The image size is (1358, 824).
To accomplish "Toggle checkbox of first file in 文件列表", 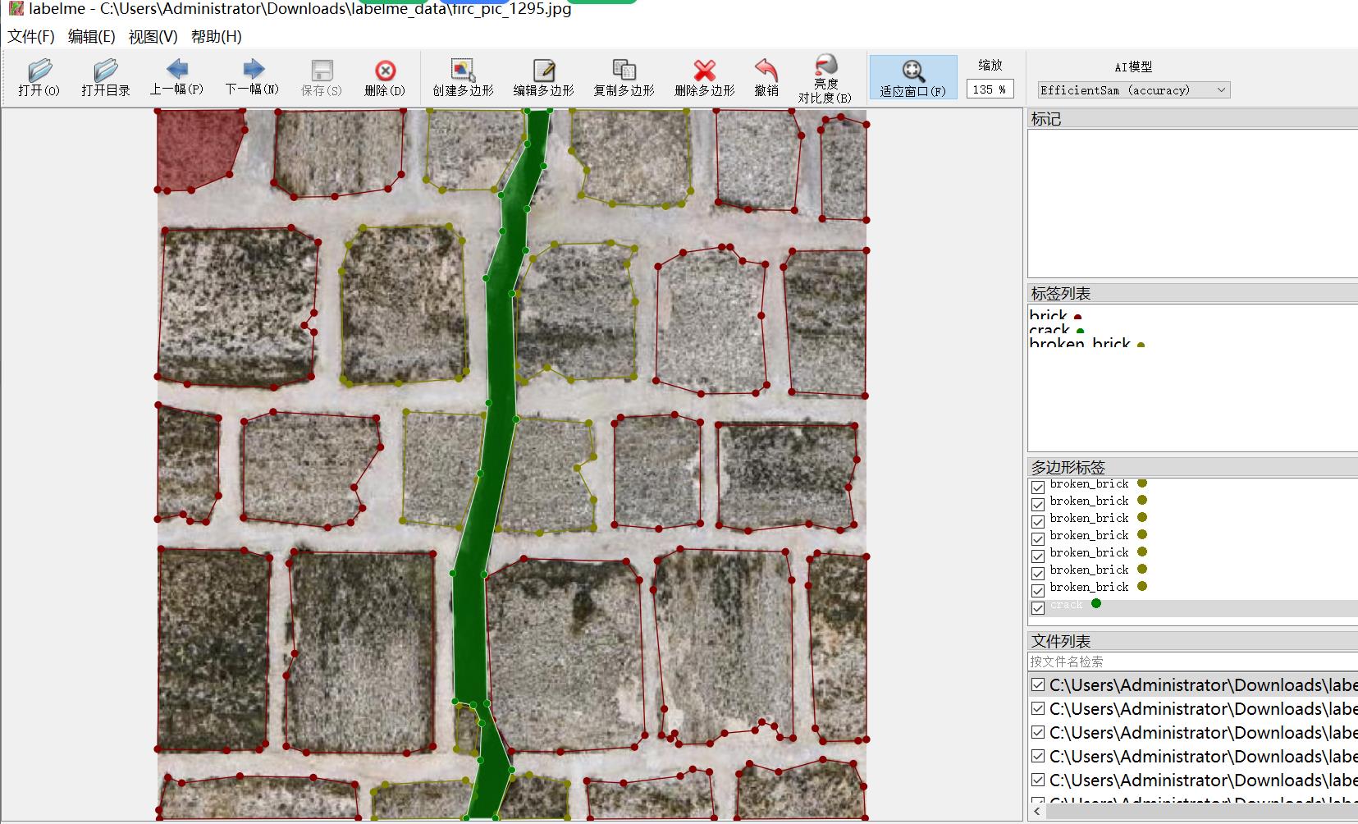I will click(1038, 684).
